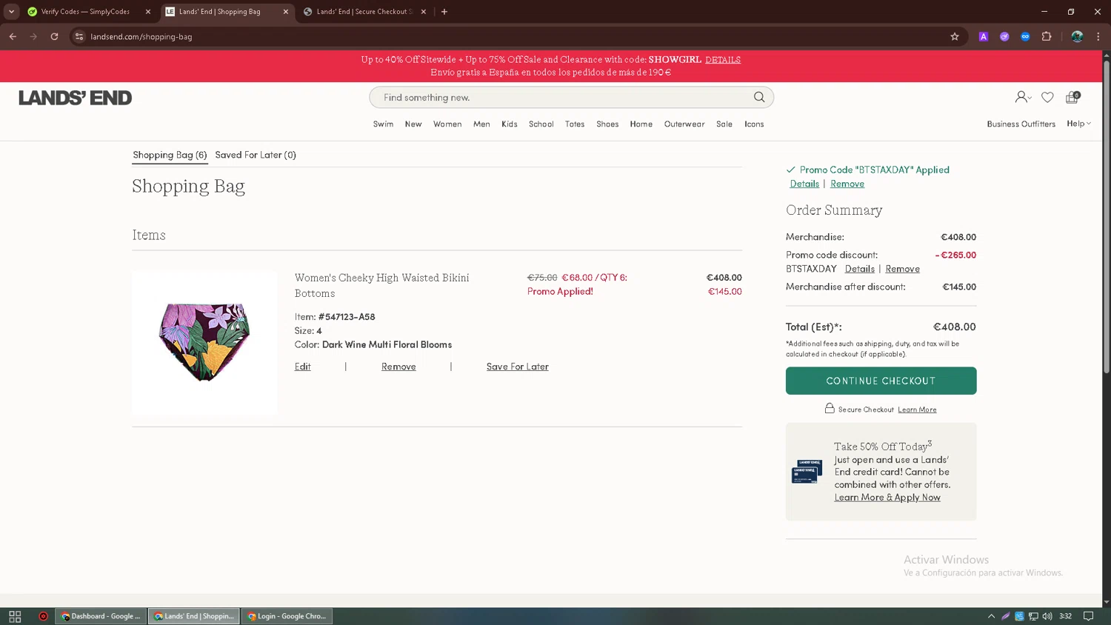This screenshot has width=1111, height=625.
Task: View Details below Promo Code Applied message
Action: [x=804, y=184]
